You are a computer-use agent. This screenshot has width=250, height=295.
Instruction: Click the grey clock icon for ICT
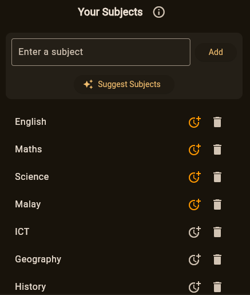point(195,232)
